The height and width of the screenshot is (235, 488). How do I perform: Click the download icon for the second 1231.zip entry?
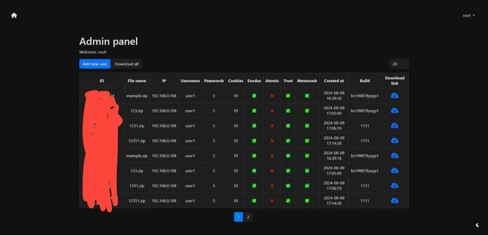[395, 185]
